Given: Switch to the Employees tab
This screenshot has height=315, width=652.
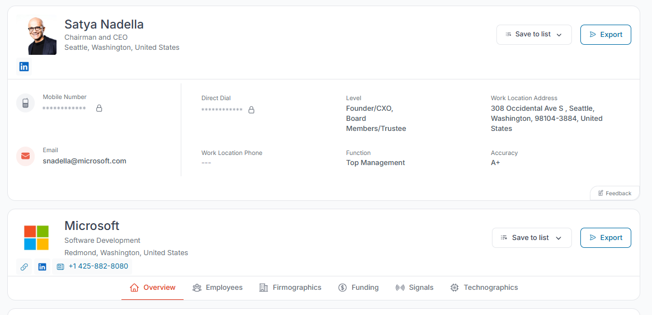Looking at the screenshot, I should tap(218, 288).
